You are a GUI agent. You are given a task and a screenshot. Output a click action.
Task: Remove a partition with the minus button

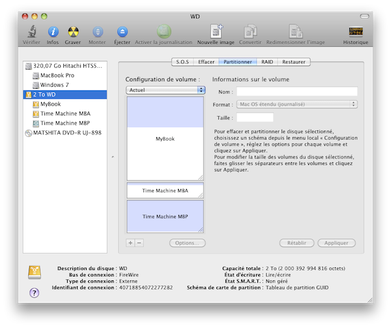(x=139, y=243)
